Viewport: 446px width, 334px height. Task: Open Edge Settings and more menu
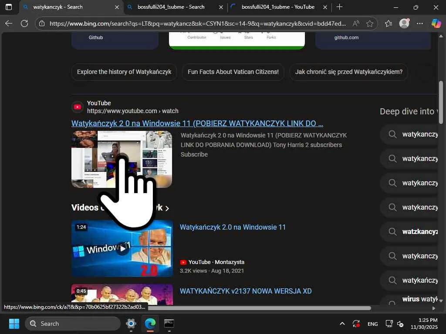[x=420, y=23]
